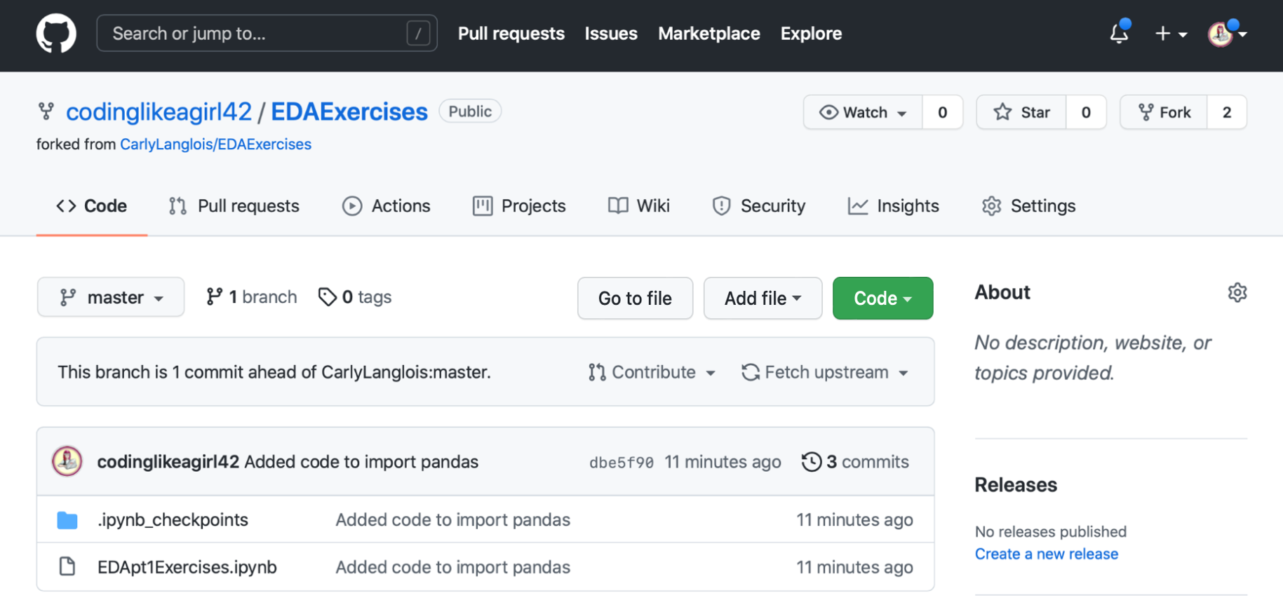Toggle Watch for this repository

coord(863,112)
